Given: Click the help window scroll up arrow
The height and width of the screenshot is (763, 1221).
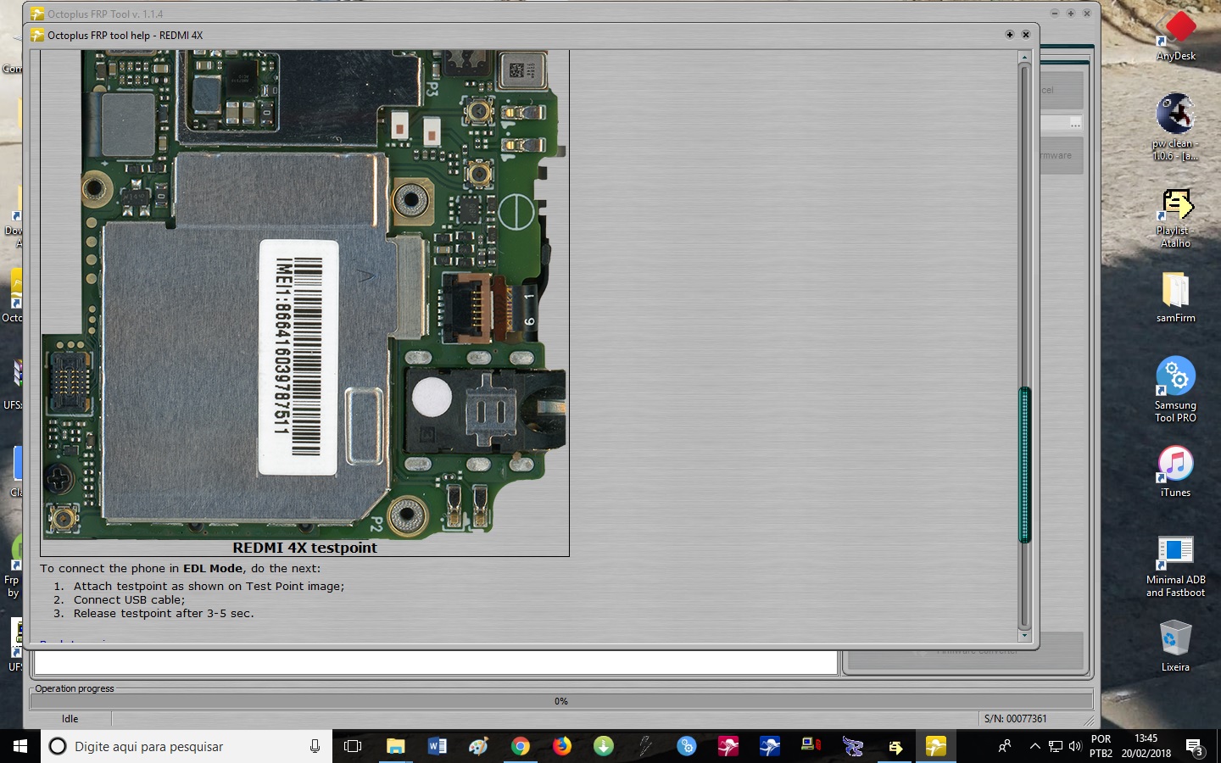Looking at the screenshot, I should [x=1024, y=58].
